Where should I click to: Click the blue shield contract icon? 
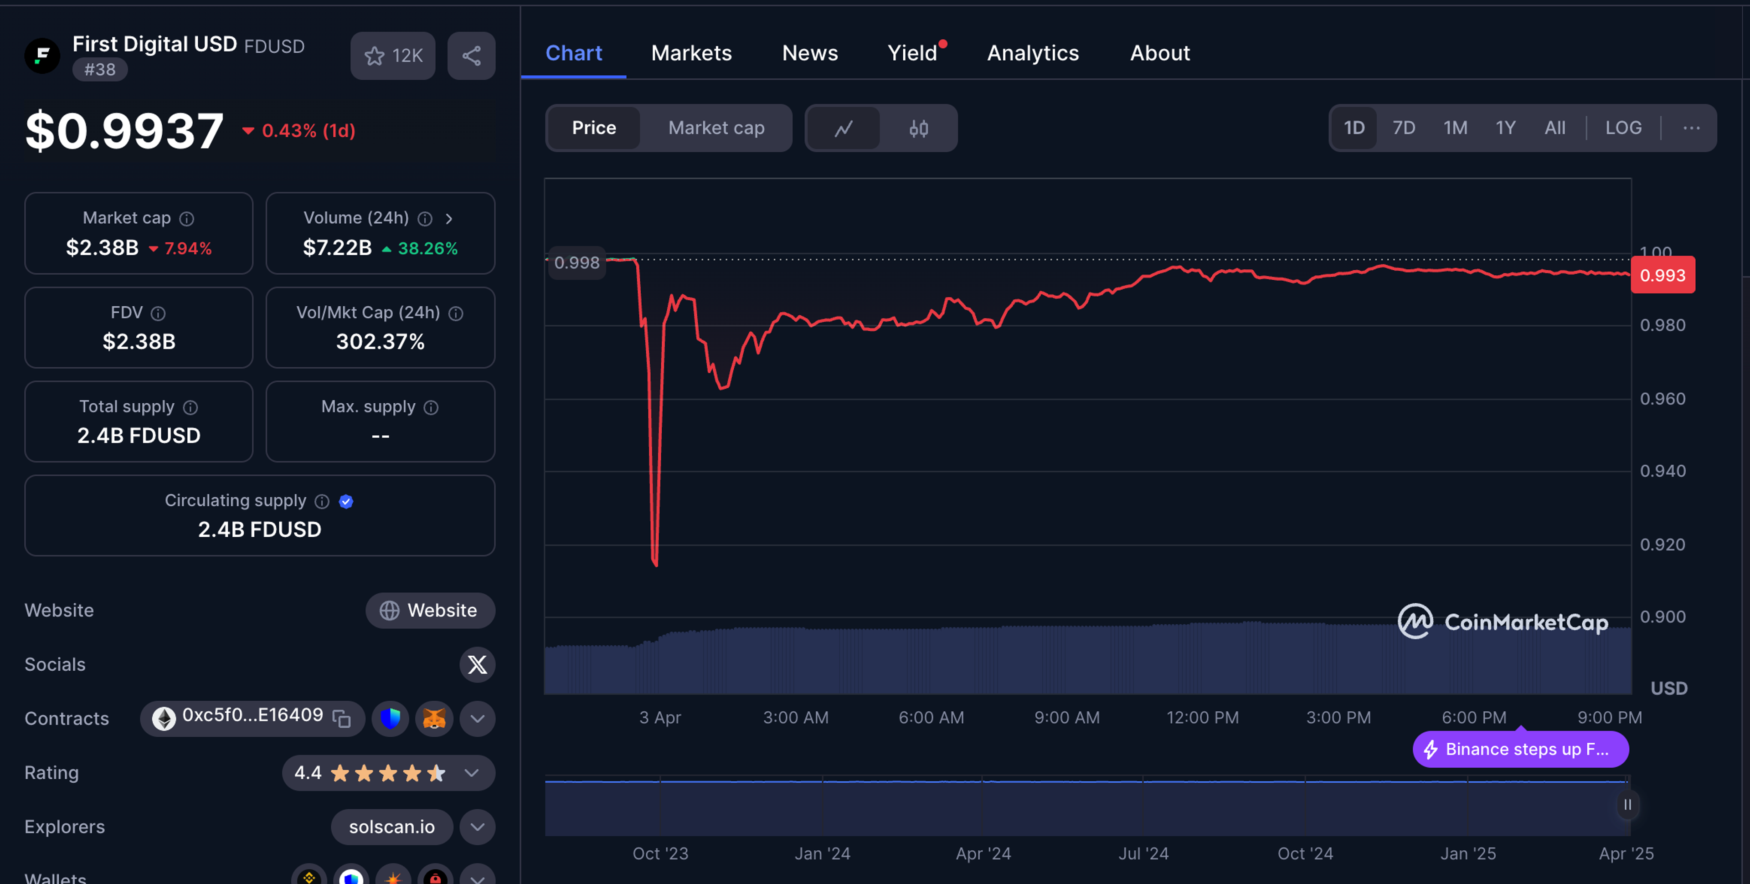[390, 718]
